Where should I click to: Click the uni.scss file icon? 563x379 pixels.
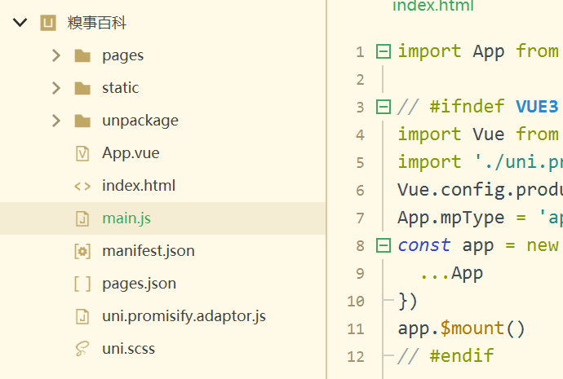click(x=82, y=349)
